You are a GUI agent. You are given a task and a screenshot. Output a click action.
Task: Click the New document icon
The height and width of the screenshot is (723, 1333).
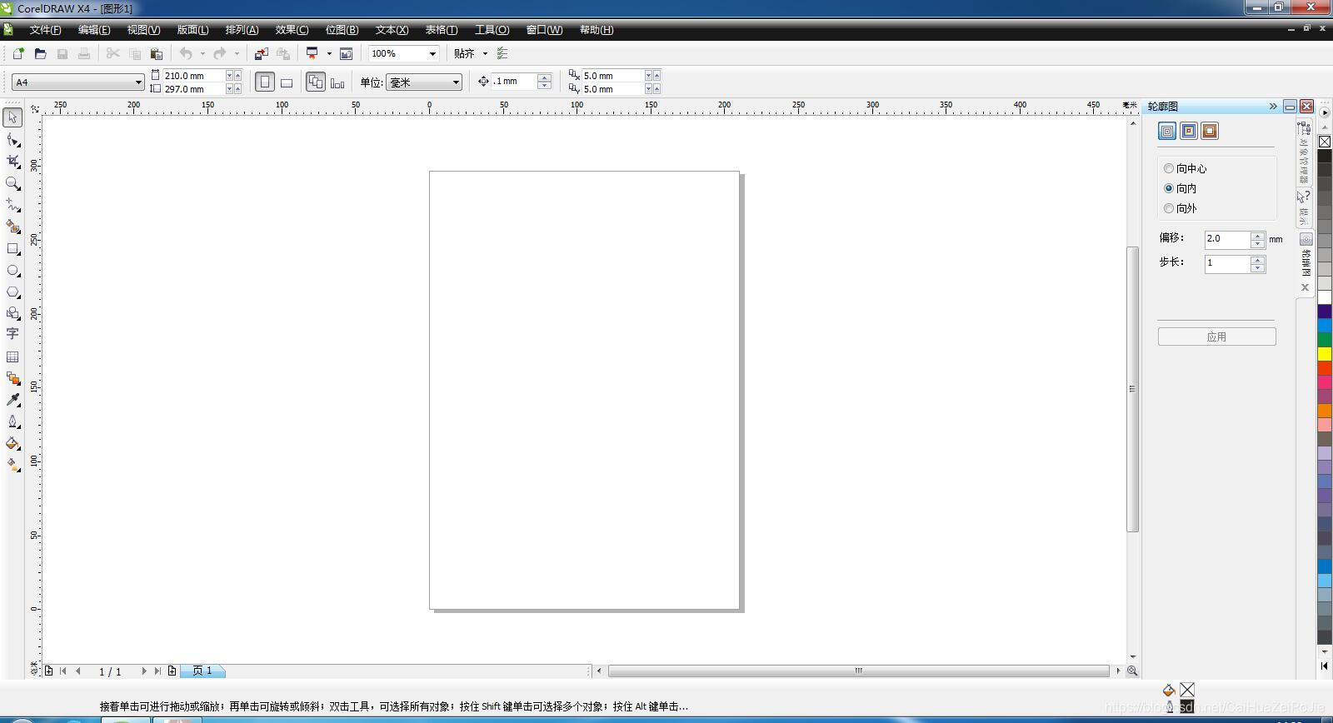tap(18, 53)
